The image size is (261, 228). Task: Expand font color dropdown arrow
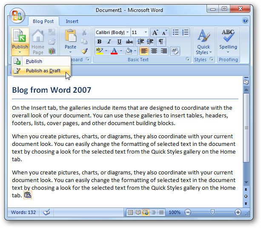tap(121, 51)
